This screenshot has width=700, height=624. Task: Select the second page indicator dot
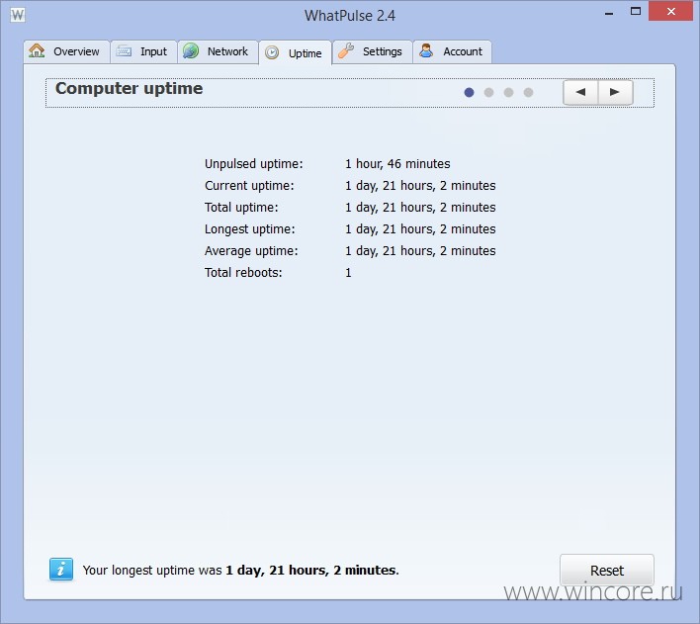(488, 92)
